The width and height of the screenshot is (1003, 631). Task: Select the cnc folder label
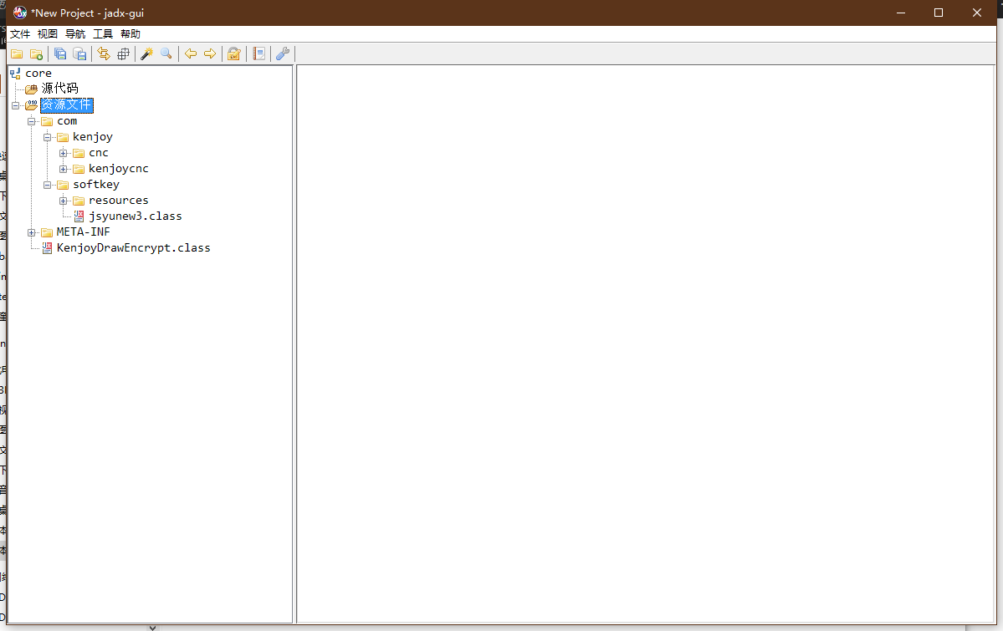point(99,153)
